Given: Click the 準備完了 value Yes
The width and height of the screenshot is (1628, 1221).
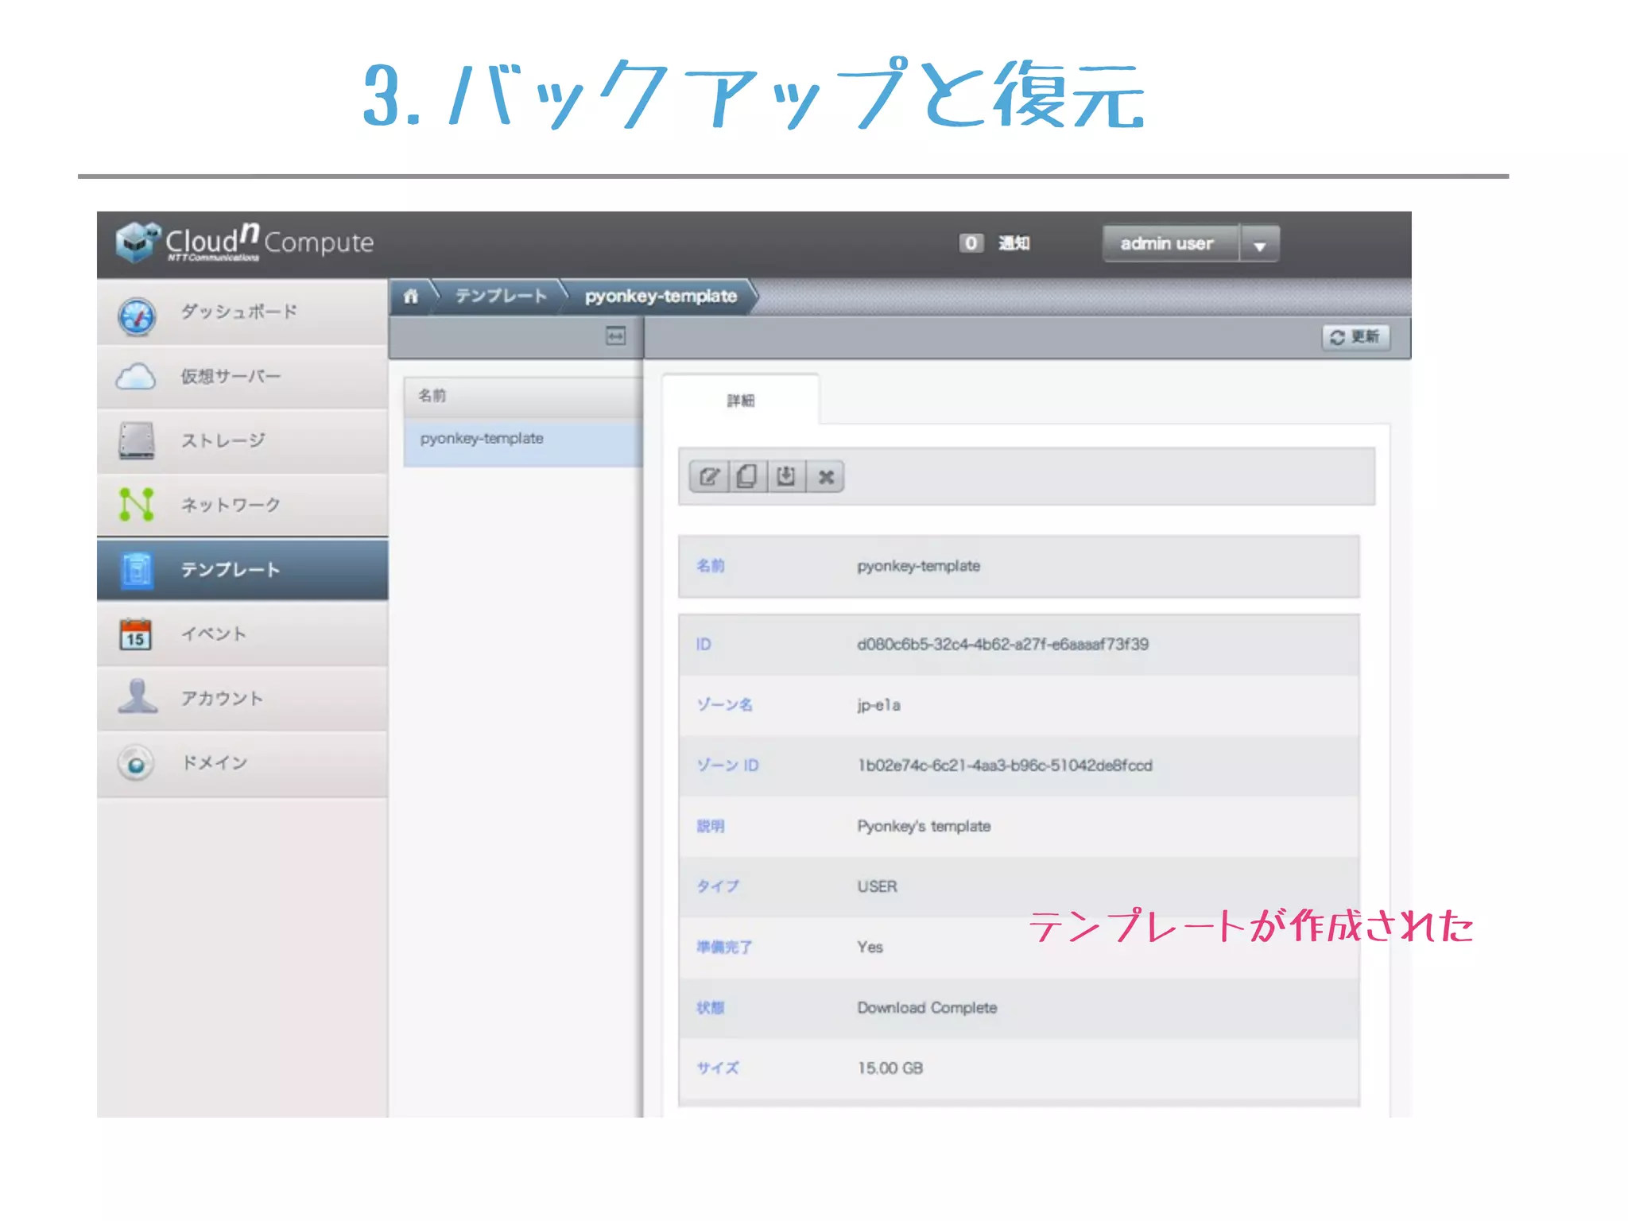Looking at the screenshot, I should (x=870, y=948).
